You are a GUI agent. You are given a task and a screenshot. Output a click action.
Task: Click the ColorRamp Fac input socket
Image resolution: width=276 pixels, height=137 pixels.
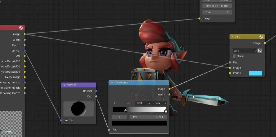point(109,130)
